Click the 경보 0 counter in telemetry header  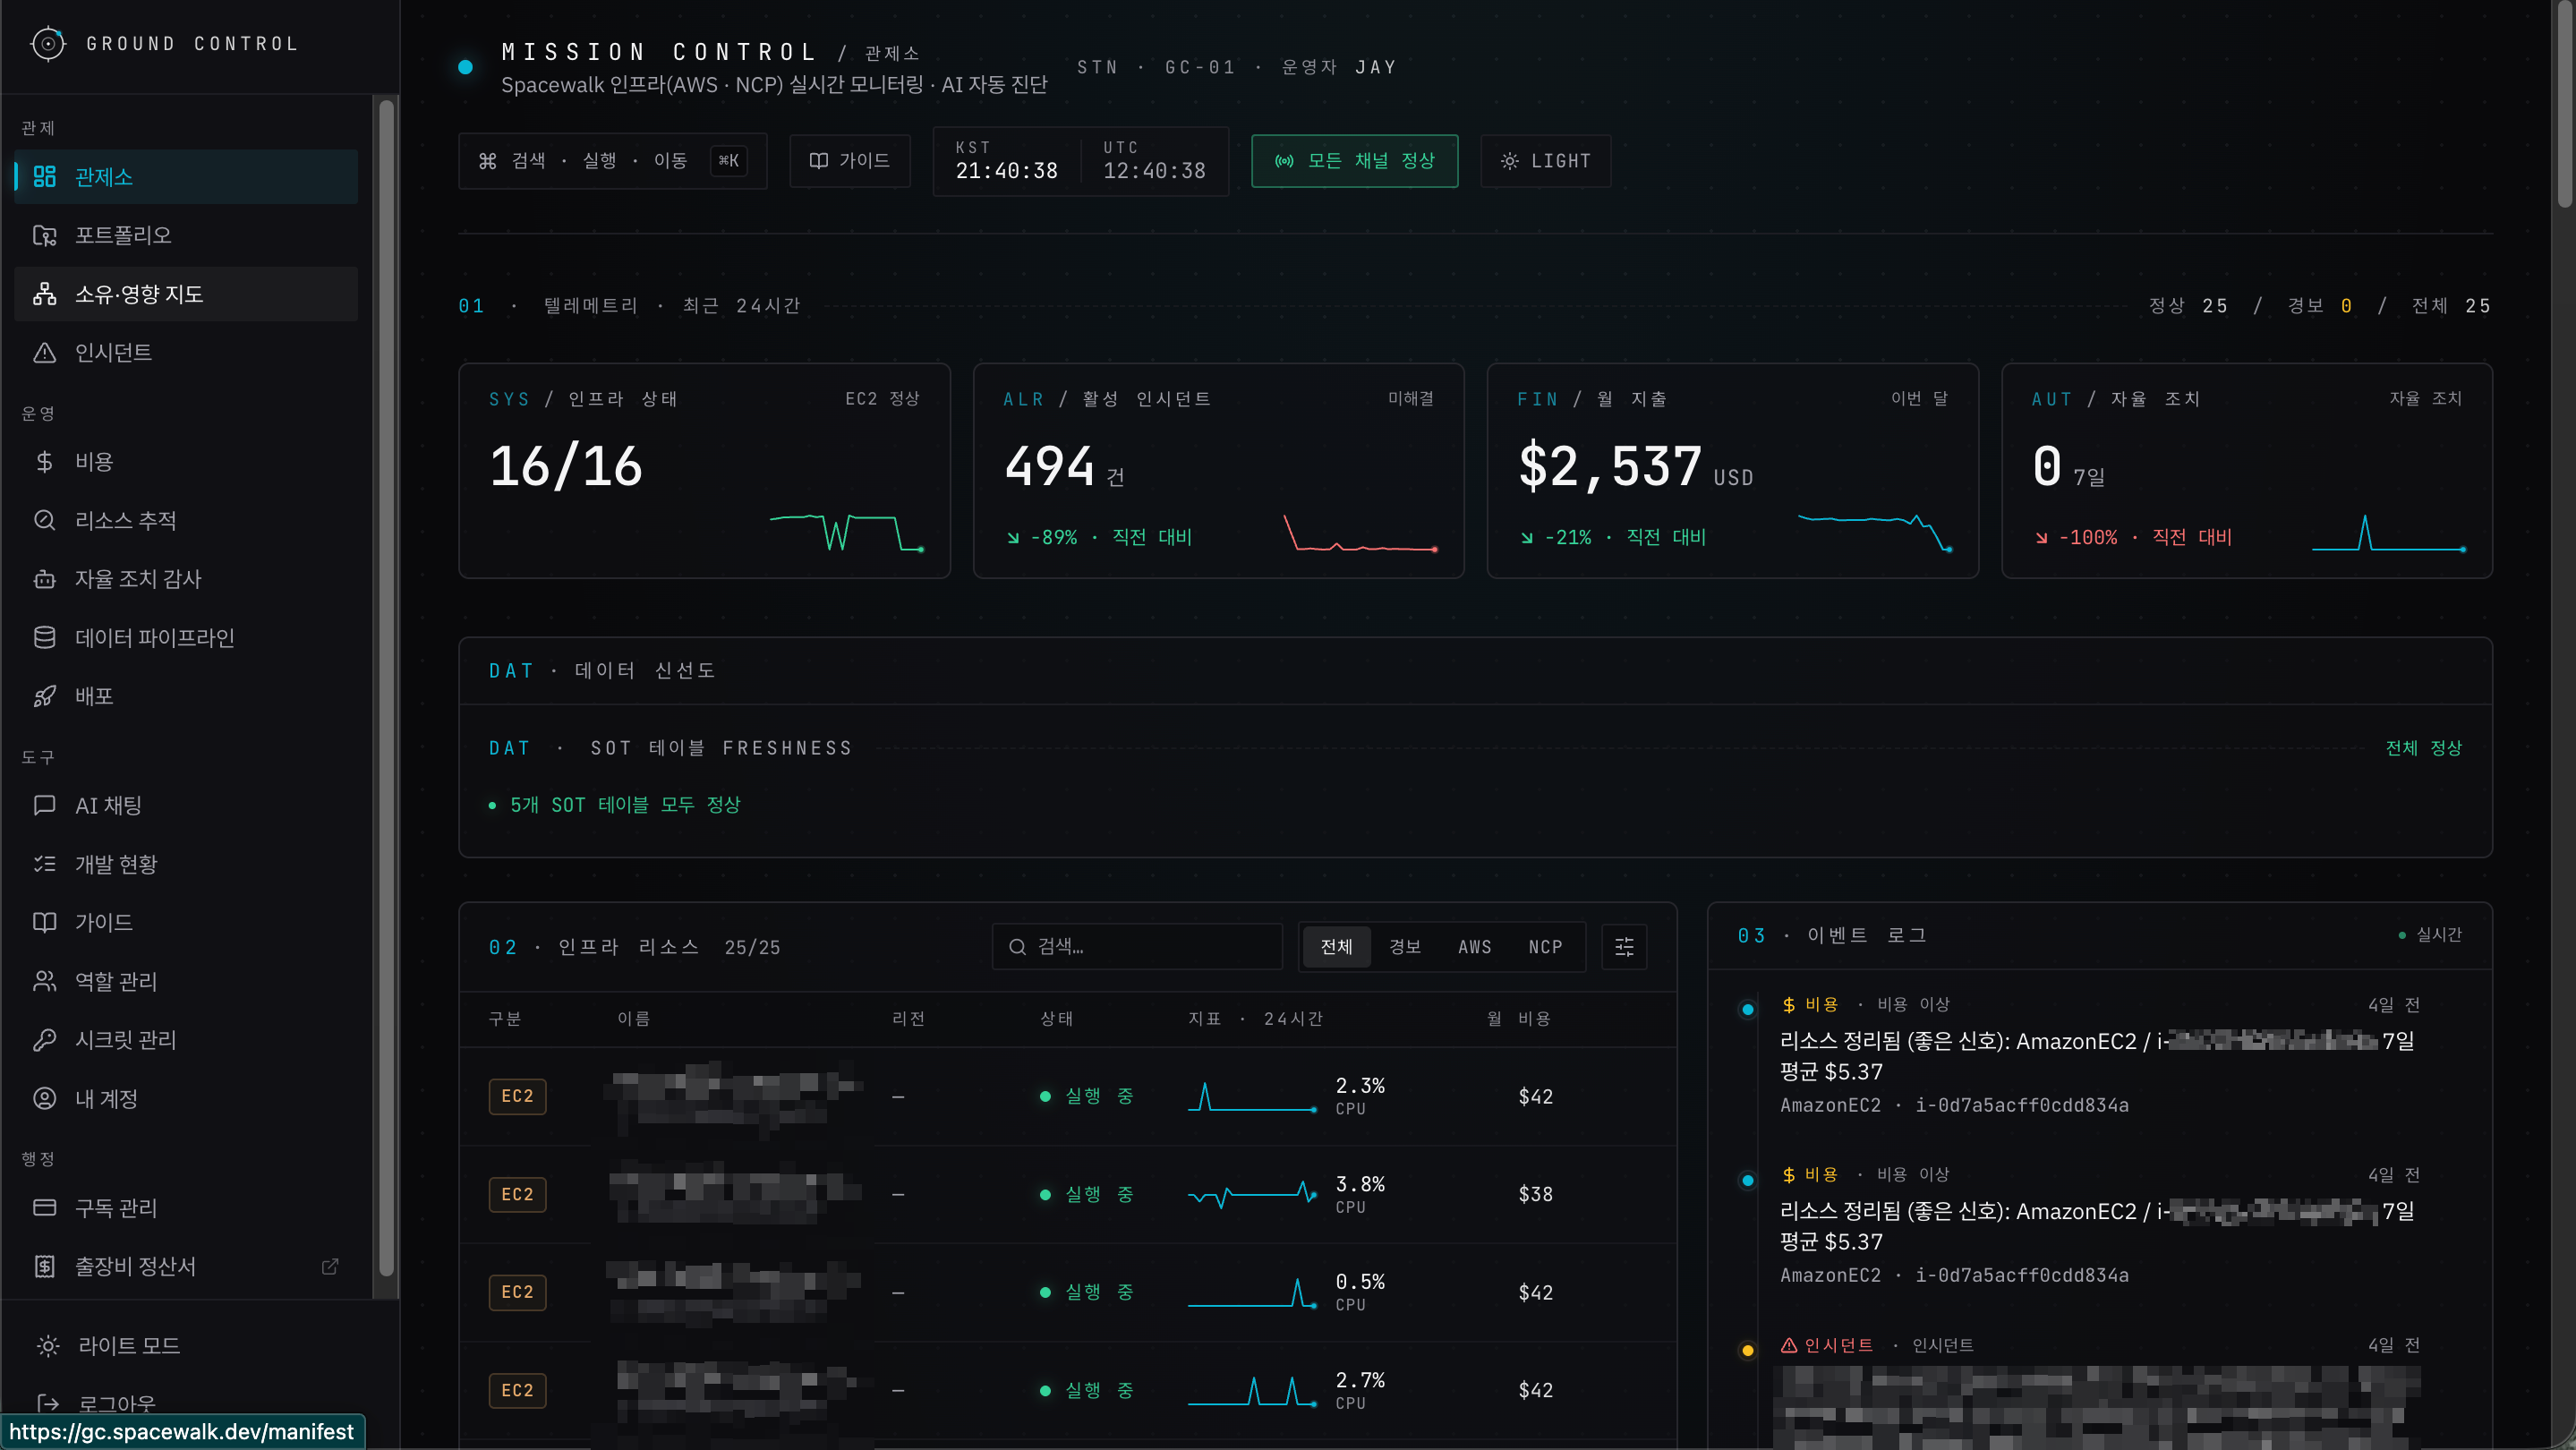[x=2320, y=306]
